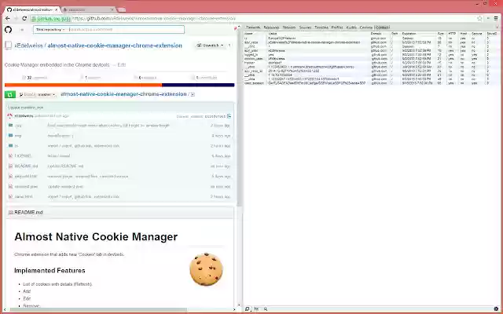The height and width of the screenshot is (314, 503).
Task: Switch to the Sources DevTools tab
Action: pos(305,27)
